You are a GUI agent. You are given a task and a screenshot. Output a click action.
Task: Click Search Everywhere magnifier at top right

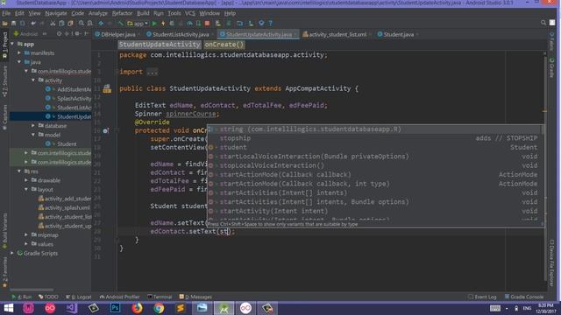click(543, 23)
